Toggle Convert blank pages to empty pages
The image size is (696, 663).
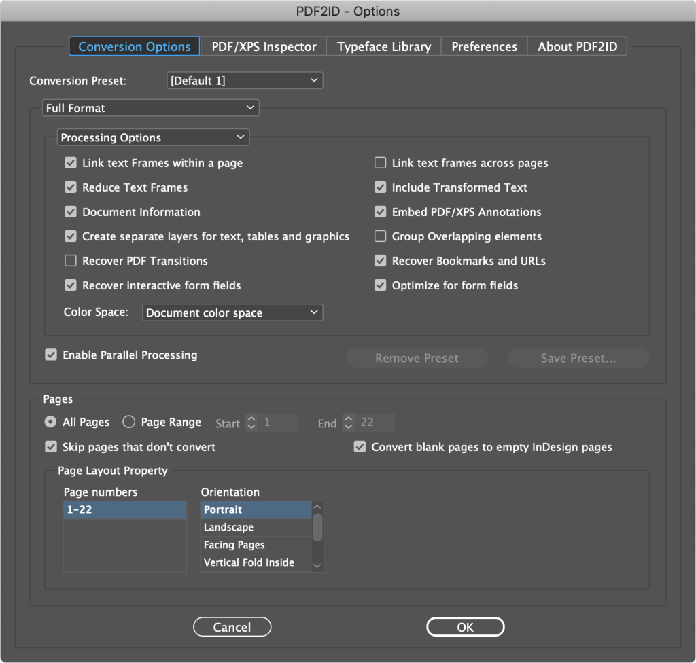[x=360, y=446]
